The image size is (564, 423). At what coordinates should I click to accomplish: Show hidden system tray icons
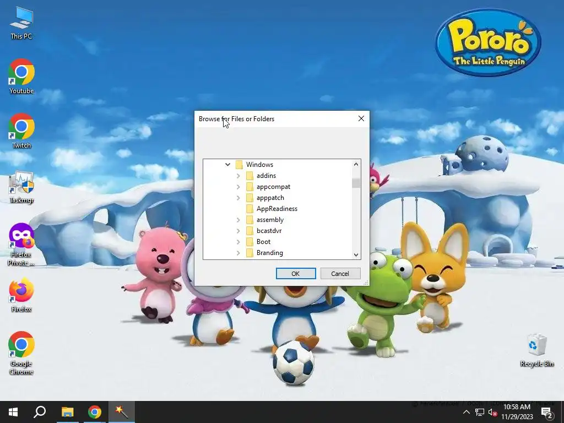click(466, 412)
